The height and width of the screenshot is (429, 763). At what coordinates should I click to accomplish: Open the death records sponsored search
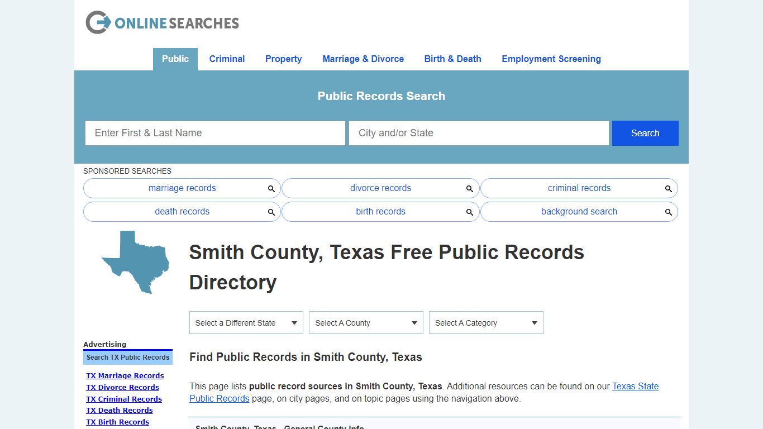pos(182,212)
